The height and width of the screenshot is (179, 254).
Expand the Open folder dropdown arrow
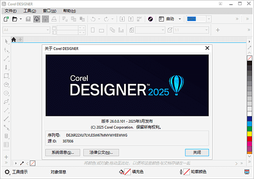(21, 19)
